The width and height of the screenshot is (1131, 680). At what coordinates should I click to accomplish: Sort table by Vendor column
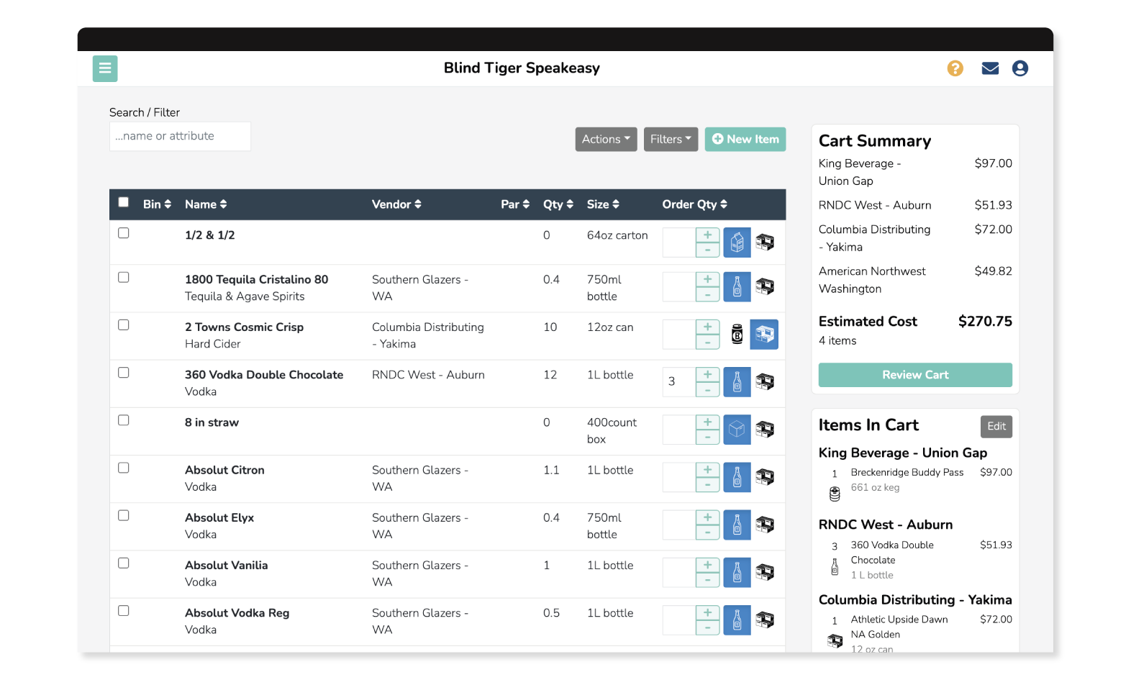click(x=396, y=204)
